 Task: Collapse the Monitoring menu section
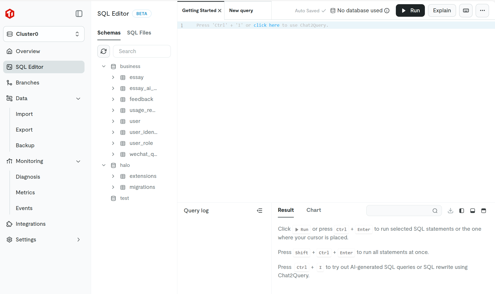78,161
